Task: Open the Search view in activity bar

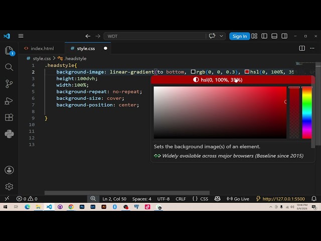Action: (x=9, y=67)
